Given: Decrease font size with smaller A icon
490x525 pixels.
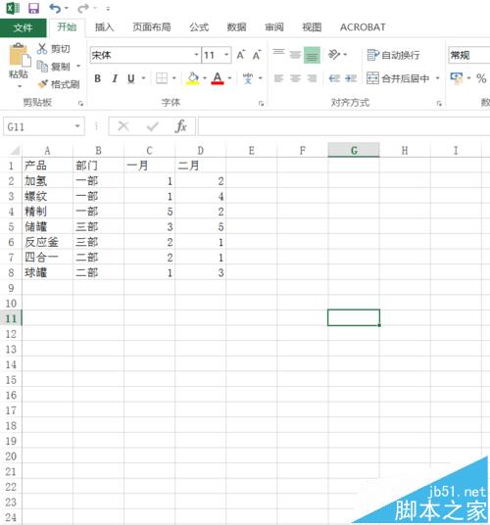Looking at the screenshot, I should tap(257, 55).
